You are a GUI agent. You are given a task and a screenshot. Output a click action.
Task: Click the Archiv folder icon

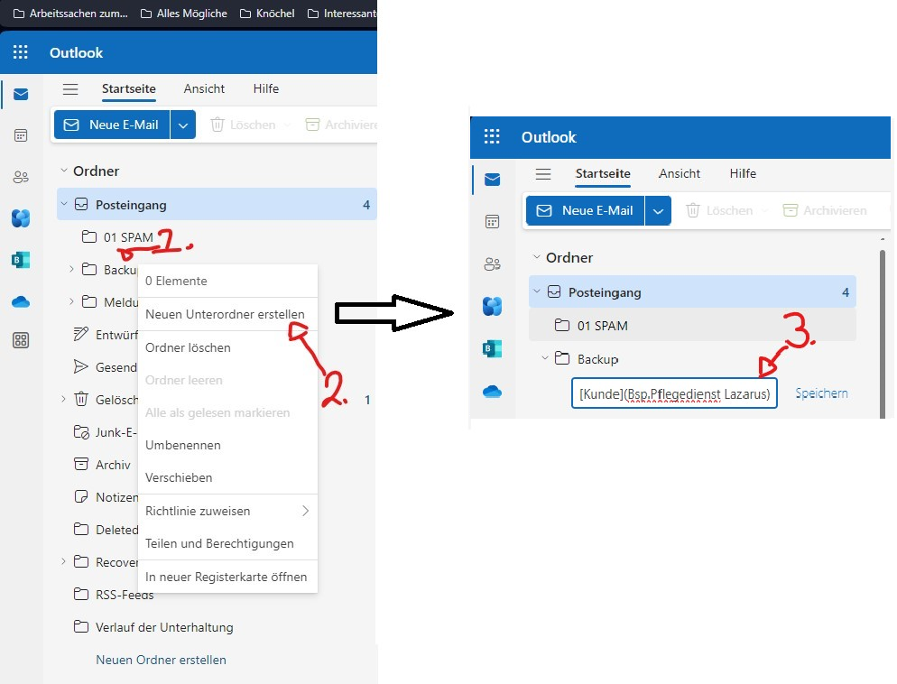click(81, 465)
